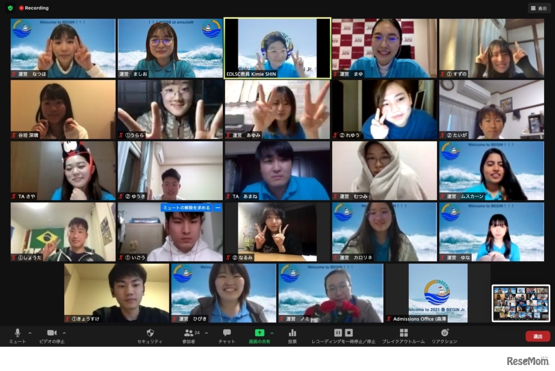
Task: Select ① きょうすけ's video tile
Action: (117, 293)
